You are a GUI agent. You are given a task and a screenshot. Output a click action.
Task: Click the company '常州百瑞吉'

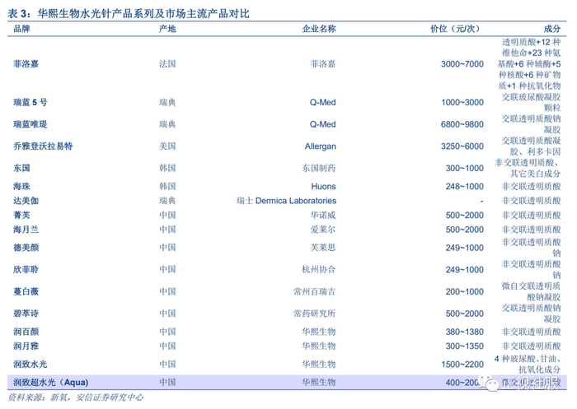click(315, 291)
